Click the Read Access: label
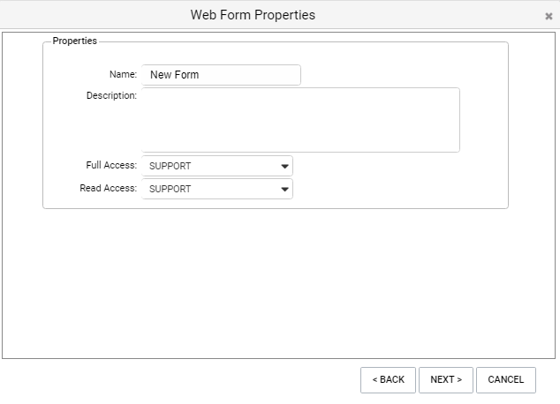The width and height of the screenshot is (560, 404). point(109,188)
